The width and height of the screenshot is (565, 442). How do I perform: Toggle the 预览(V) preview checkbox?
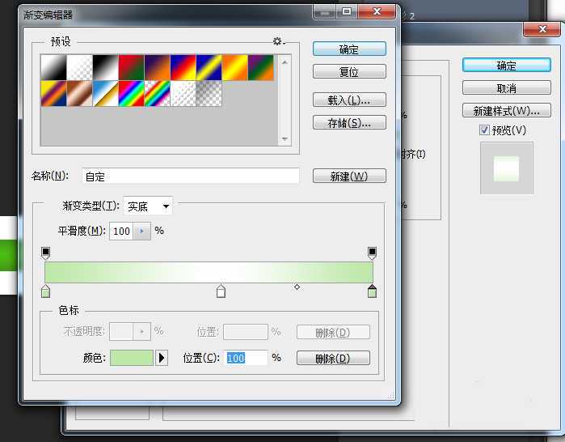coord(484,130)
